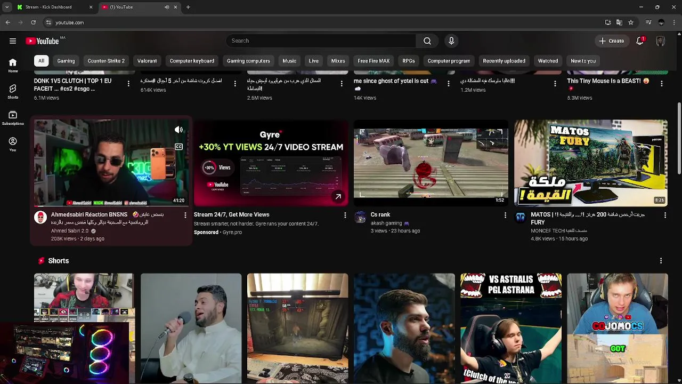Select the Free Fire MAX filter chip
Viewport: 682px width, 384px height.
(x=374, y=61)
